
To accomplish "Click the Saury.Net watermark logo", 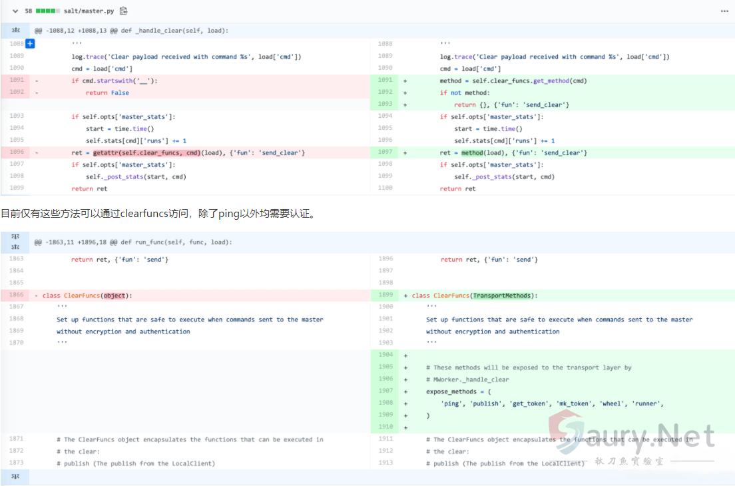I will (632, 436).
